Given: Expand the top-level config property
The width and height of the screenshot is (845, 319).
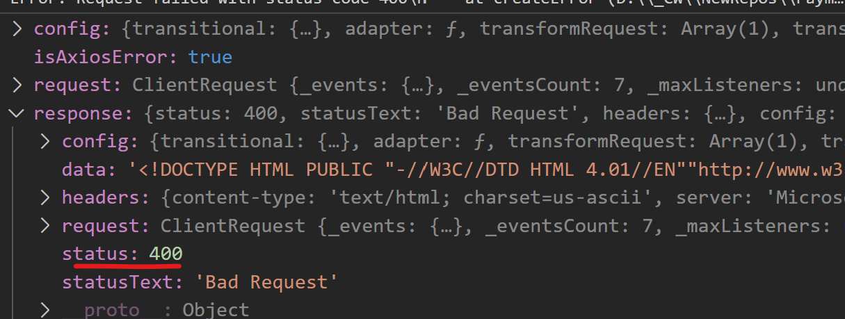Looking at the screenshot, I should 17,29.
